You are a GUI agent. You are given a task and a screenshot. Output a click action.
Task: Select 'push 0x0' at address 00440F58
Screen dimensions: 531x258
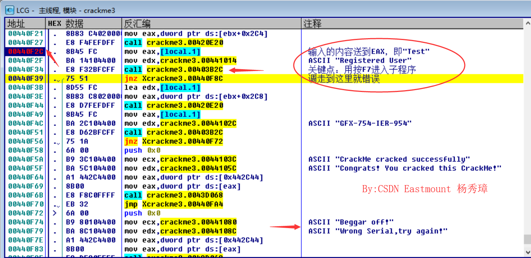pos(142,150)
